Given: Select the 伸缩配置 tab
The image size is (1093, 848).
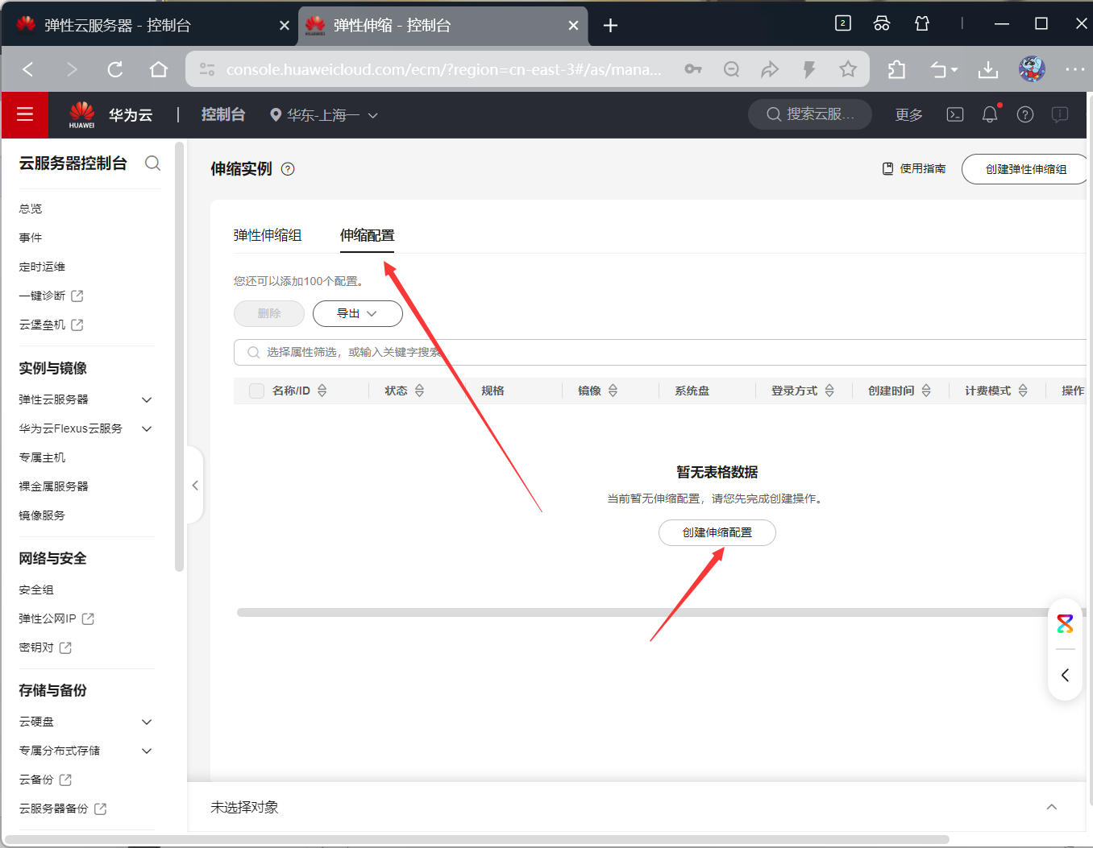Looking at the screenshot, I should pos(368,235).
